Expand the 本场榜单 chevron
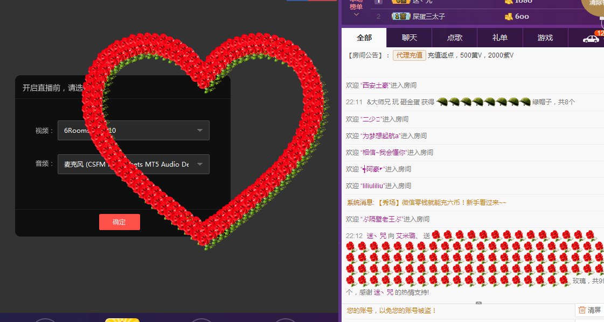The image size is (604, 322). tap(356, 15)
